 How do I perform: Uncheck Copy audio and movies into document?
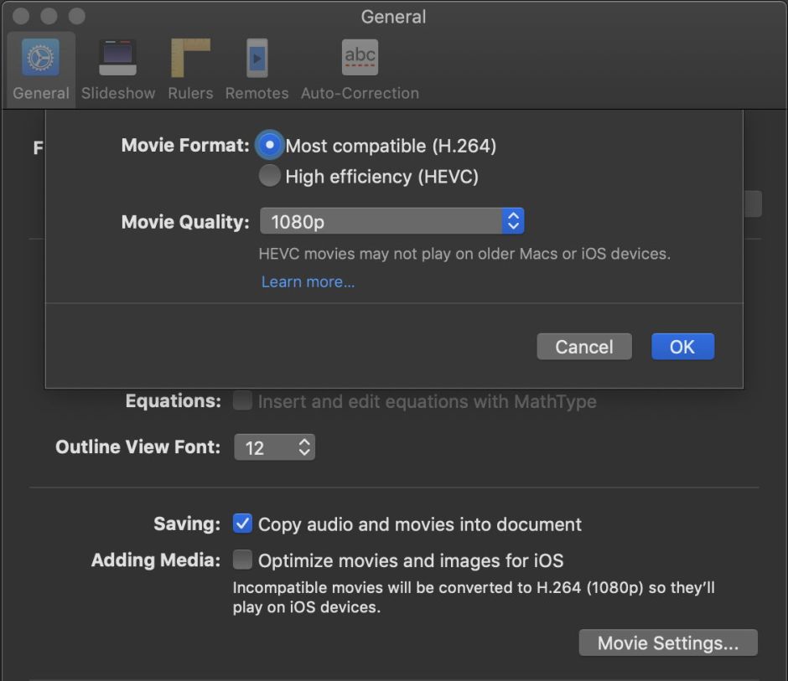tap(242, 524)
